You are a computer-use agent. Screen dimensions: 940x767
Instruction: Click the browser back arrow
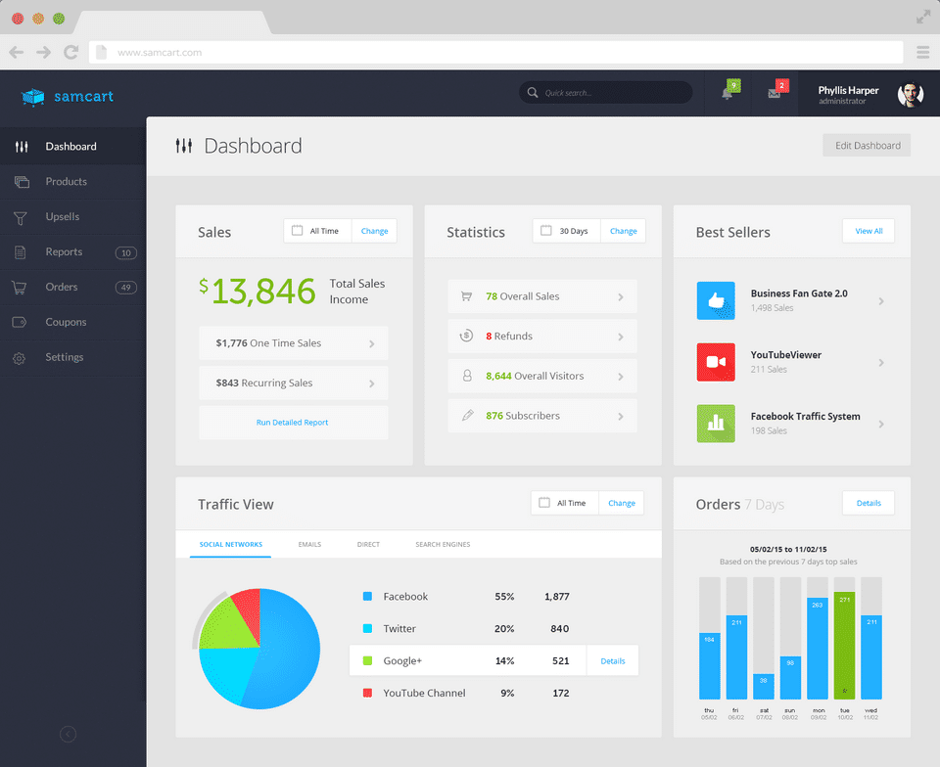pyautogui.click(x=17, y=52)
